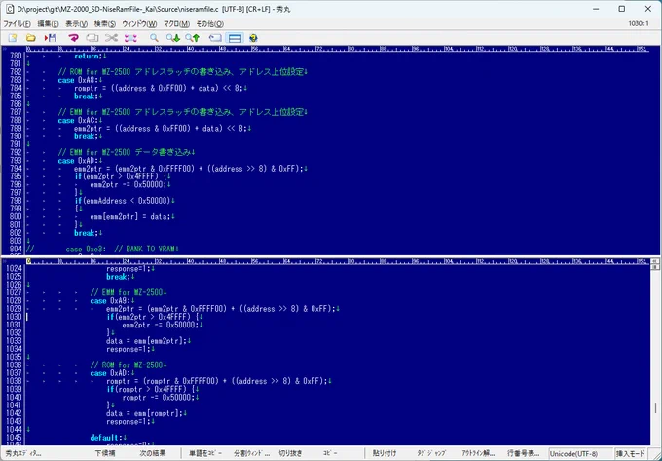Viewport: 662px width, 461px height.
Task: Click the 'case 0xA9:' code line
Action: point(112,301)
